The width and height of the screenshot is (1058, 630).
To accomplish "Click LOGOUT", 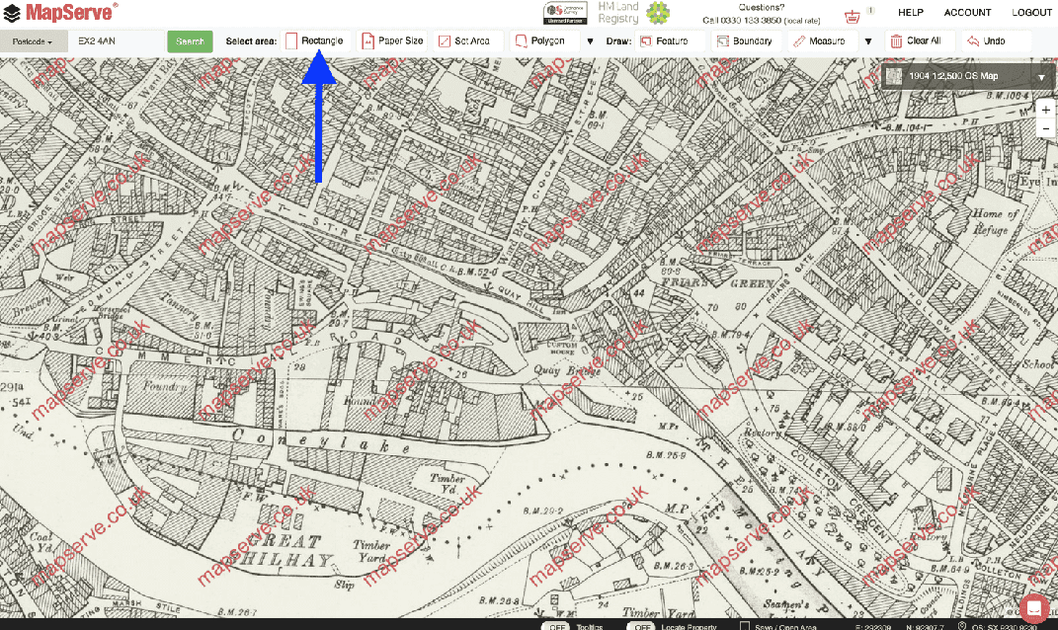I will click(1031, 13).
